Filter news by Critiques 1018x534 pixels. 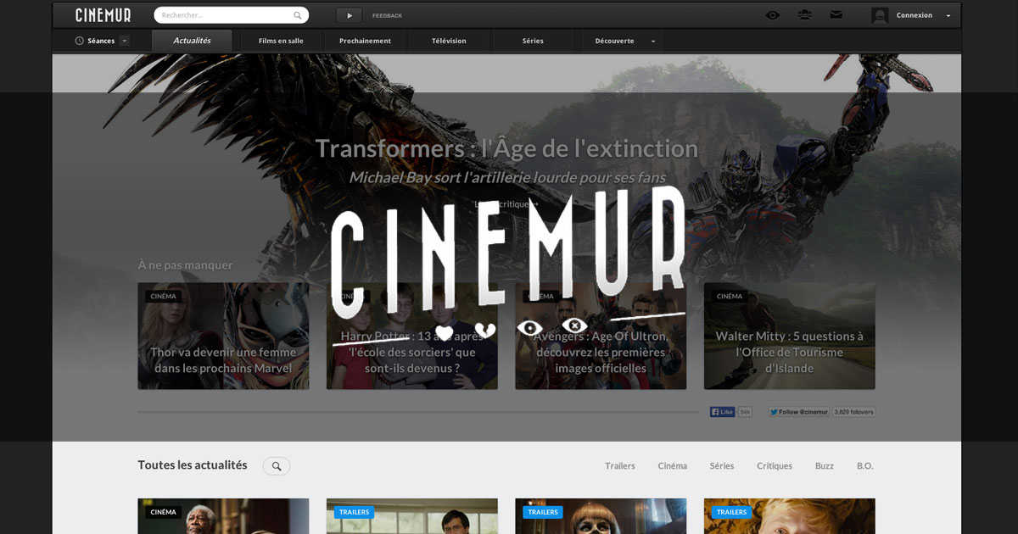click(x=774, y=466)
